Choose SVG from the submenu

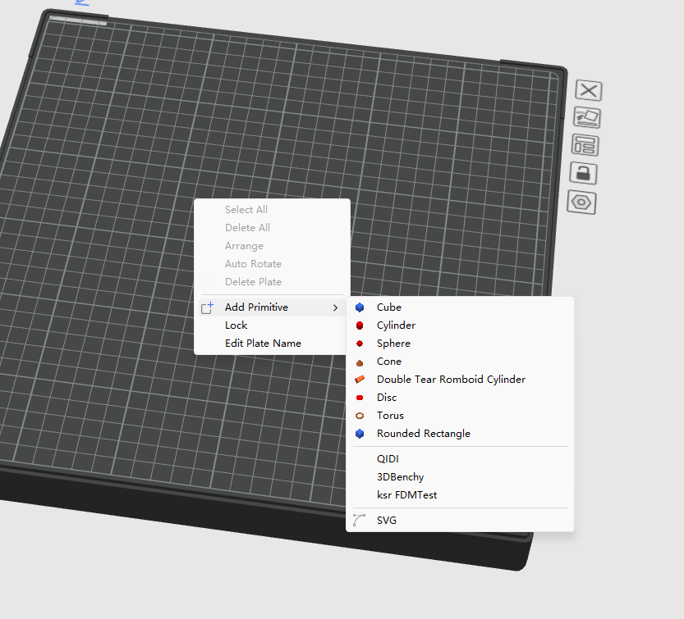[460, 520]
